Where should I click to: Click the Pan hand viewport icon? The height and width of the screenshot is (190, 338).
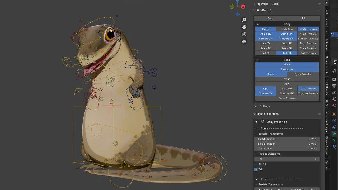tap(244, 27)
